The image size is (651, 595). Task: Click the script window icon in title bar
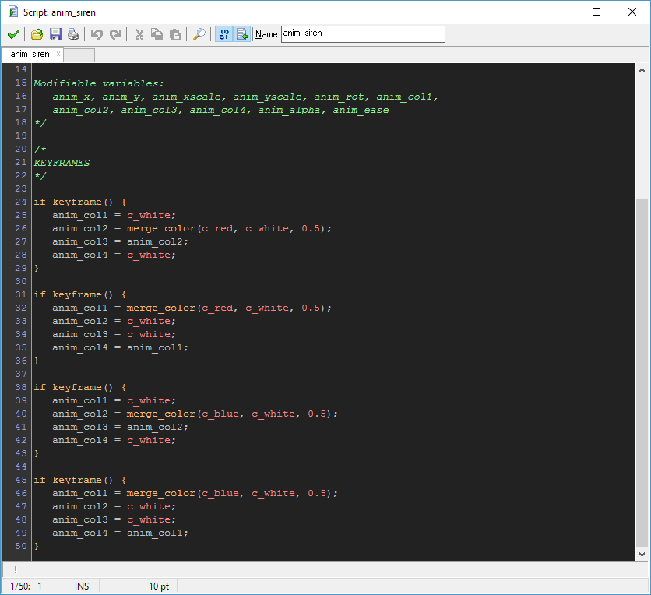[x=13, y=12]
